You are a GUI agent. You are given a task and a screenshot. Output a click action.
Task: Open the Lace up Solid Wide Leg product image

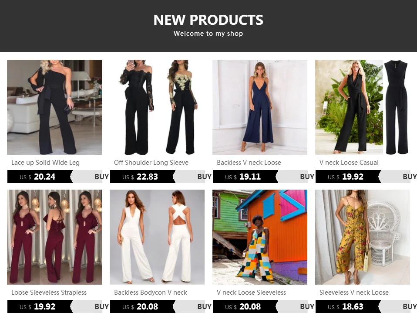(x=54, y=107)
